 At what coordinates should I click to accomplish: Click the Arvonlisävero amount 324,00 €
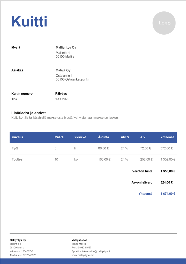point(166,182)
